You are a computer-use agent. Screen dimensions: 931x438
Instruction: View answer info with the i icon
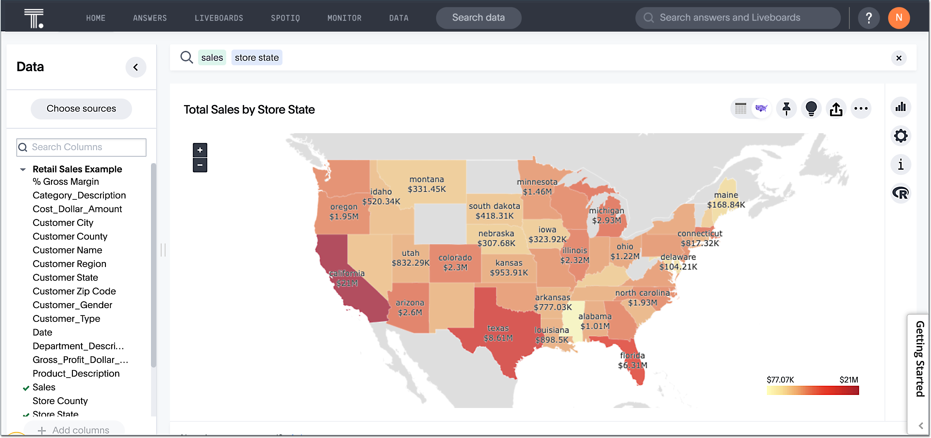point(901,164)
